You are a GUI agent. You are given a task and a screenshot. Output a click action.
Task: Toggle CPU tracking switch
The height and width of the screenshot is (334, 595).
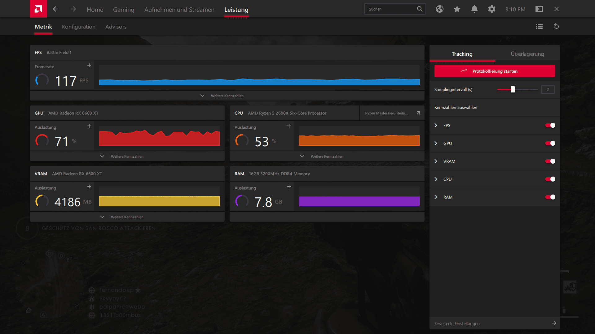coord(550,179)
